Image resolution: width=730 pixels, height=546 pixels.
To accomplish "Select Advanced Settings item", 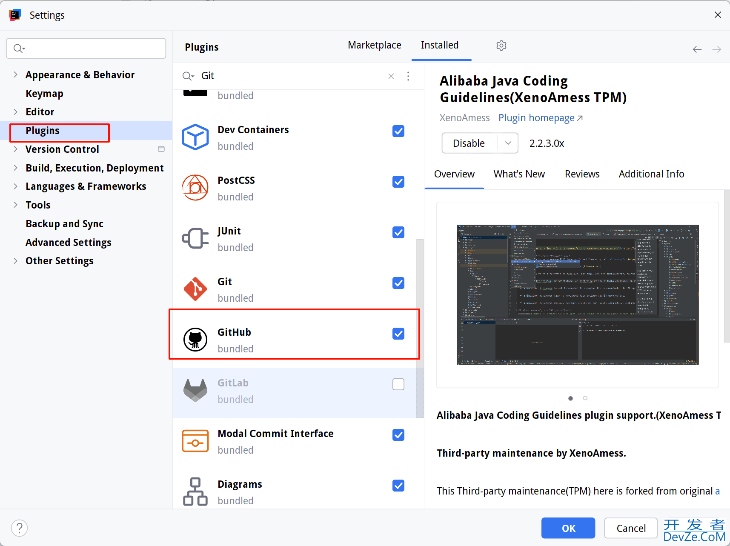I will 69,242.
